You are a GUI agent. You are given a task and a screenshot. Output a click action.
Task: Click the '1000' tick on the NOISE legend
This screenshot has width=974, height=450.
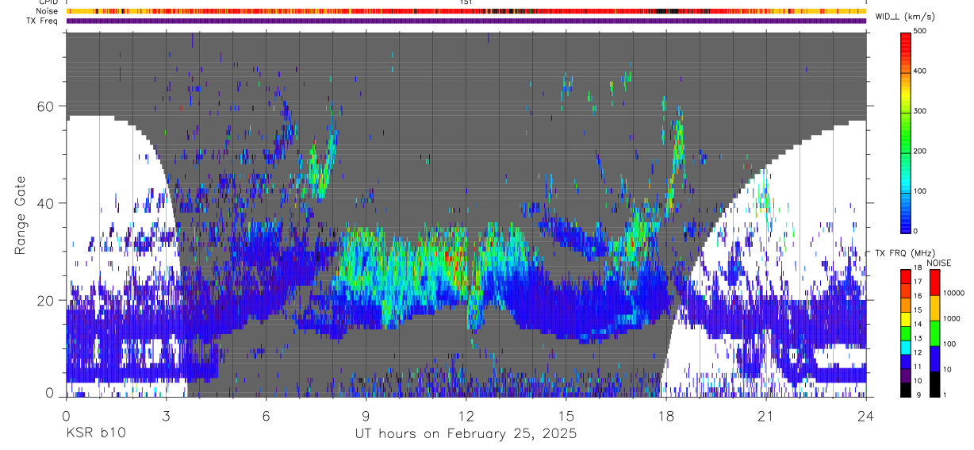click(x=953, y=318)
